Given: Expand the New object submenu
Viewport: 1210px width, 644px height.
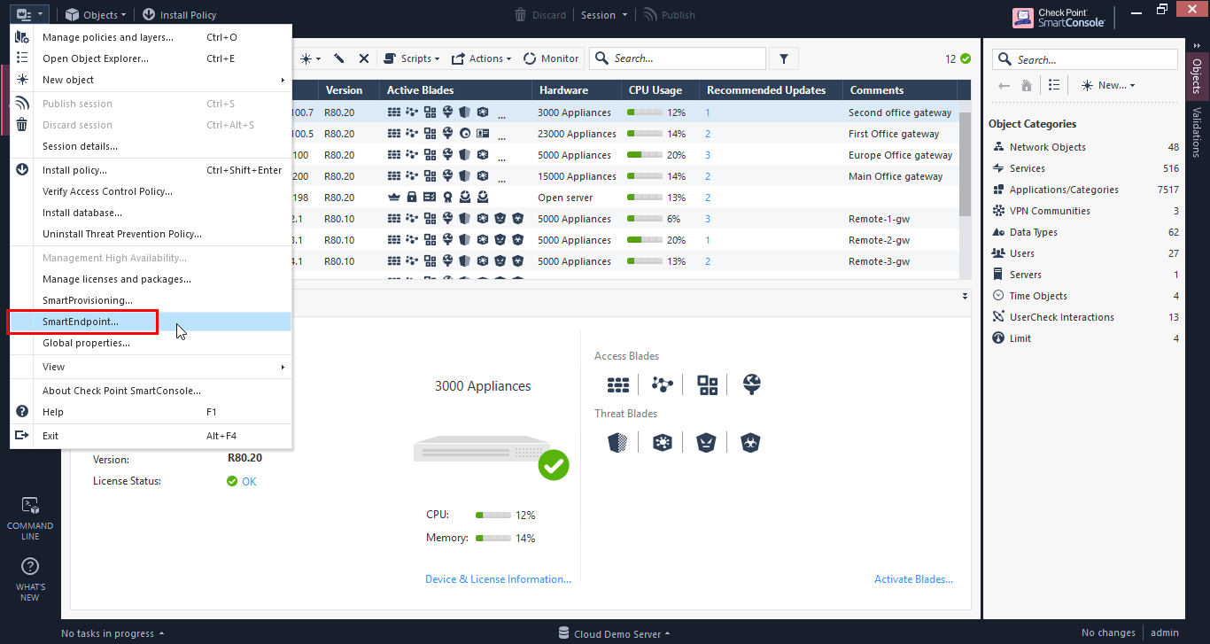Looking at the screenshot, I should pos(151,80).
